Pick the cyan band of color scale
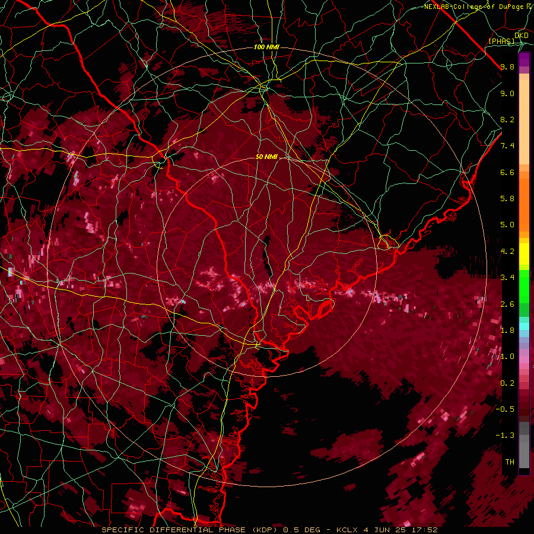The height and width of the screenshot is (534, 534). [x=524, y=326]
